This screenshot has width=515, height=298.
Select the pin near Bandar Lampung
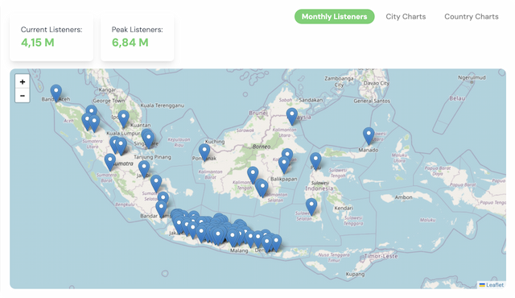pos(161,209)
